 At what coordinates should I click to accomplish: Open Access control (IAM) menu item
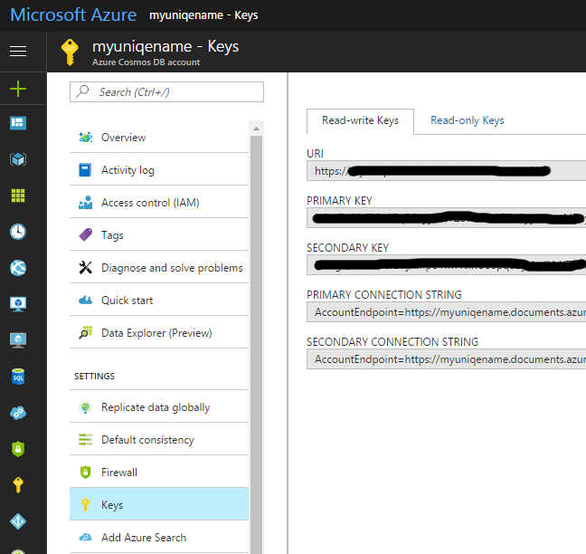pyautogui.click(x=159, y=203)
